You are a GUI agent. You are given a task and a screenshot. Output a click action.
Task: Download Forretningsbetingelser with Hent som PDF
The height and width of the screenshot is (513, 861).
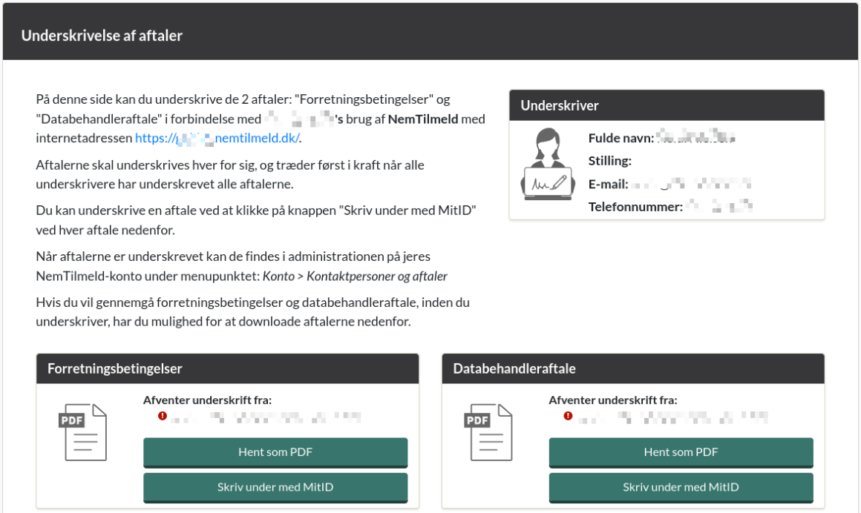[275, 452]
